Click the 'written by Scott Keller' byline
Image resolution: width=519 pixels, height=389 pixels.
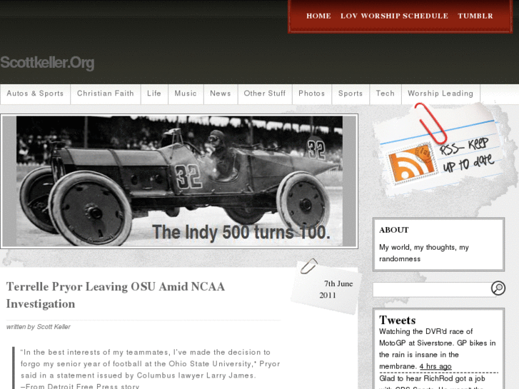pyautogui.click(x=39, y=327)
